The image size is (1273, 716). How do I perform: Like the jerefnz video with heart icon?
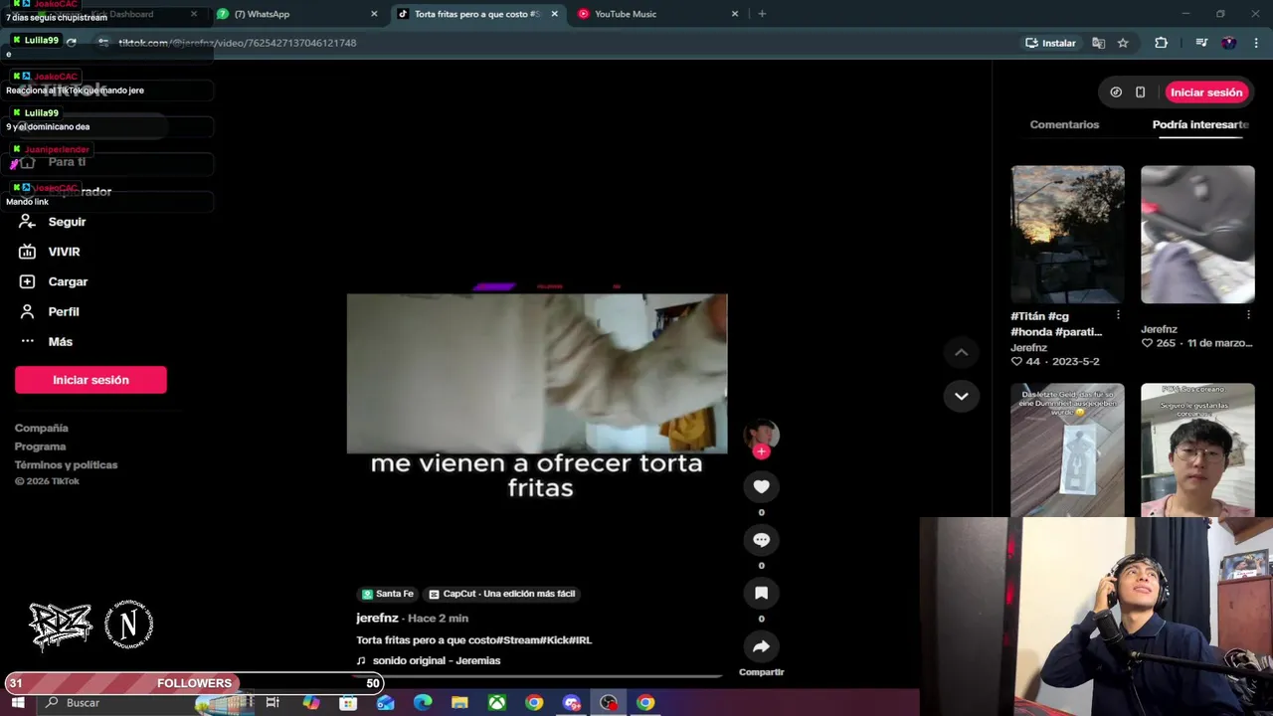coord(761,486)
